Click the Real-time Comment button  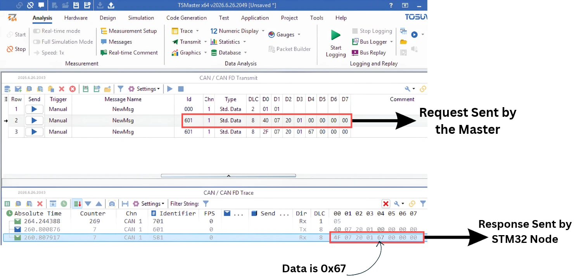[129, 53]
